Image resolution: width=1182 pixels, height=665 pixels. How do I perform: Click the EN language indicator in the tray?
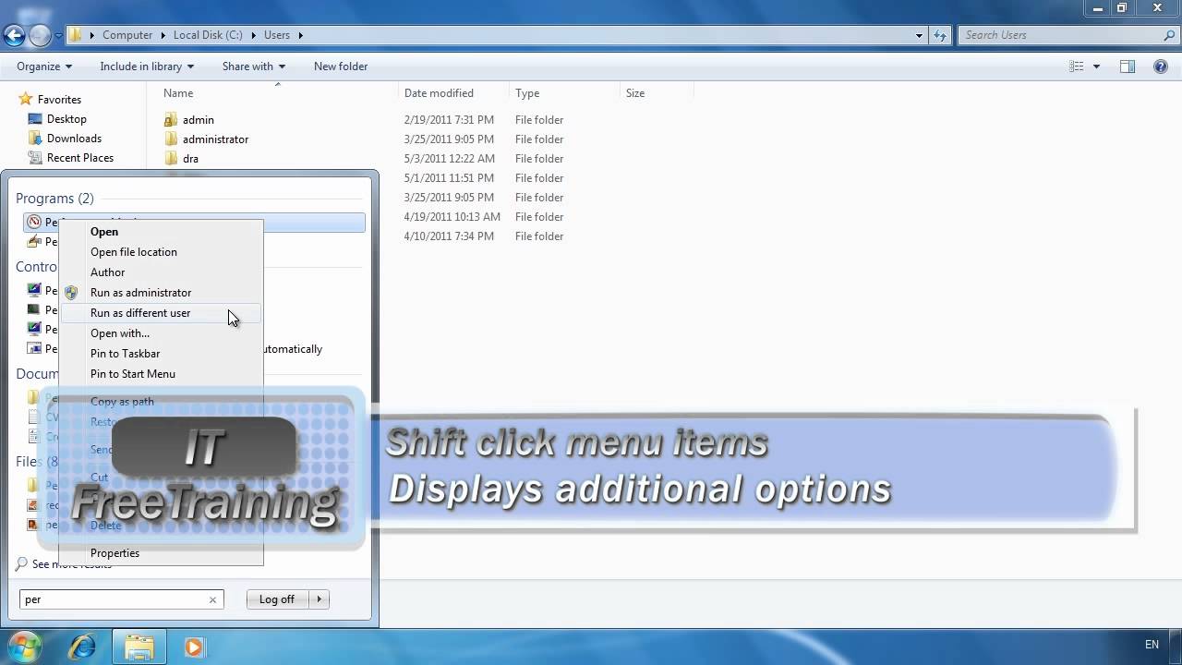tap(1152, 645)
